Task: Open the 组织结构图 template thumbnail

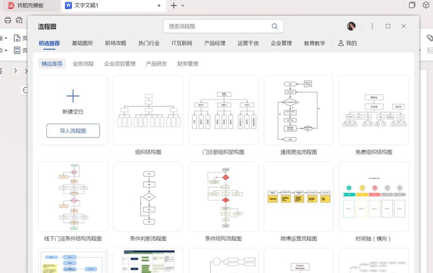Action: [148, 110]
